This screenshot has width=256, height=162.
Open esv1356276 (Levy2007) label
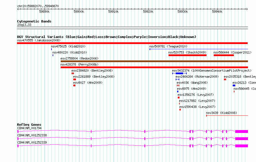click(x=196, y=95)
